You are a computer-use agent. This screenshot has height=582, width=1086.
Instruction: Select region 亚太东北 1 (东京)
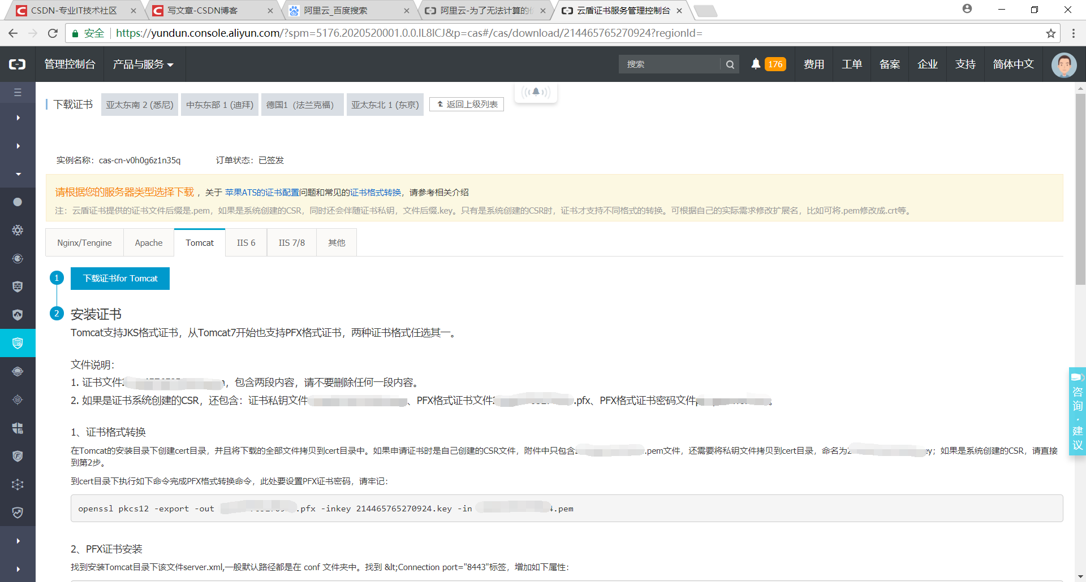385,105
